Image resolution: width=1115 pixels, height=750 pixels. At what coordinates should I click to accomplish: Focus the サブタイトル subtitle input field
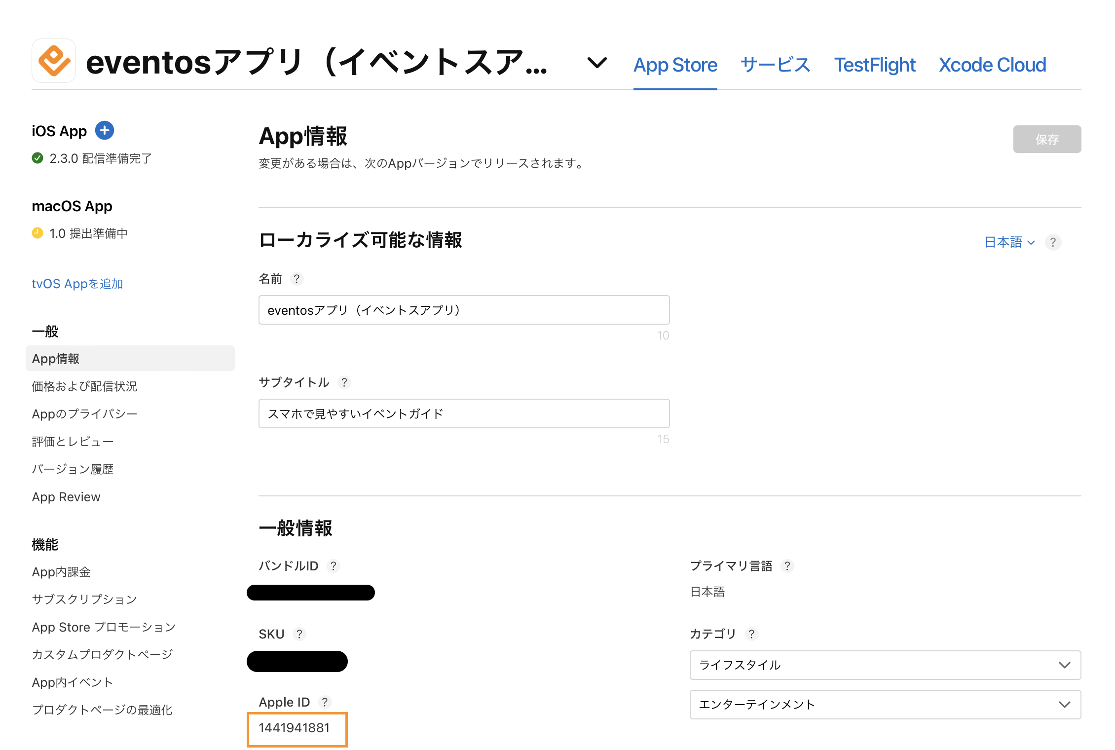tap(464, 413)
